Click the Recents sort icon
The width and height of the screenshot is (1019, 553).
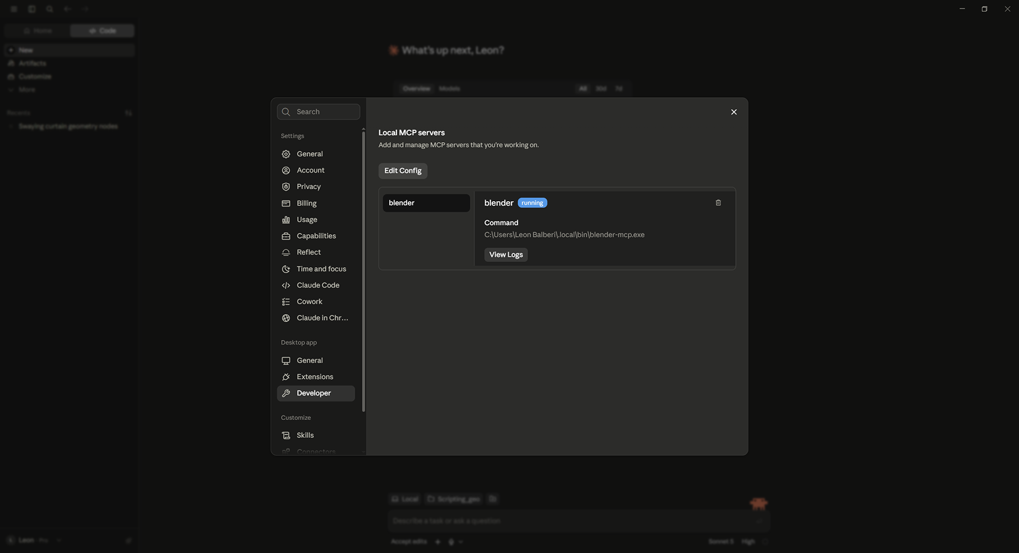[128, 113]
